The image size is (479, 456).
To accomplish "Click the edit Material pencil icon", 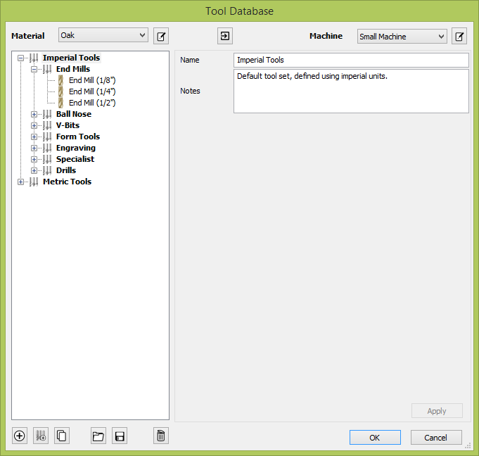I will tap(161, 36).
